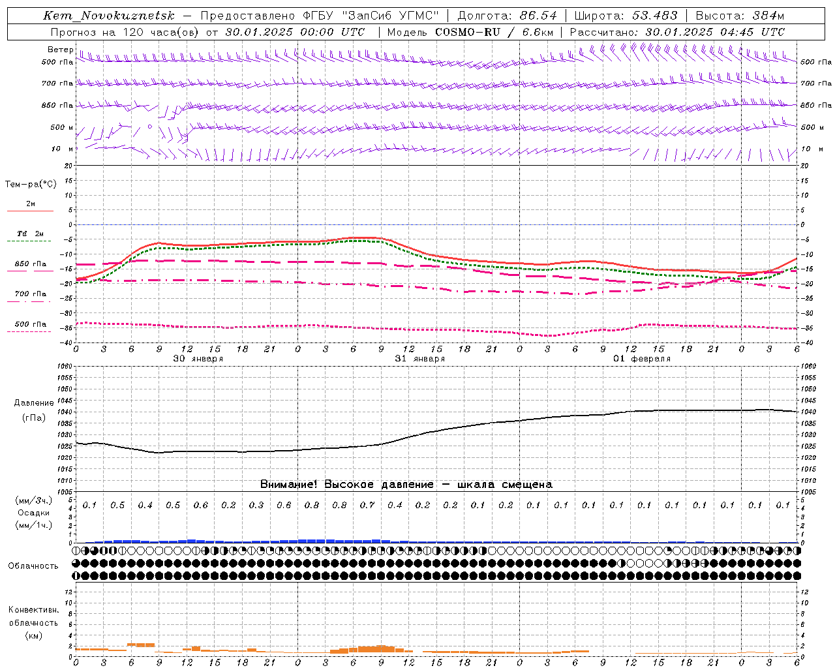Screen dimensions: 835x668
Task: Click the (мм/3ч.) precipitation unit label
Action: (x=34, y=500)
